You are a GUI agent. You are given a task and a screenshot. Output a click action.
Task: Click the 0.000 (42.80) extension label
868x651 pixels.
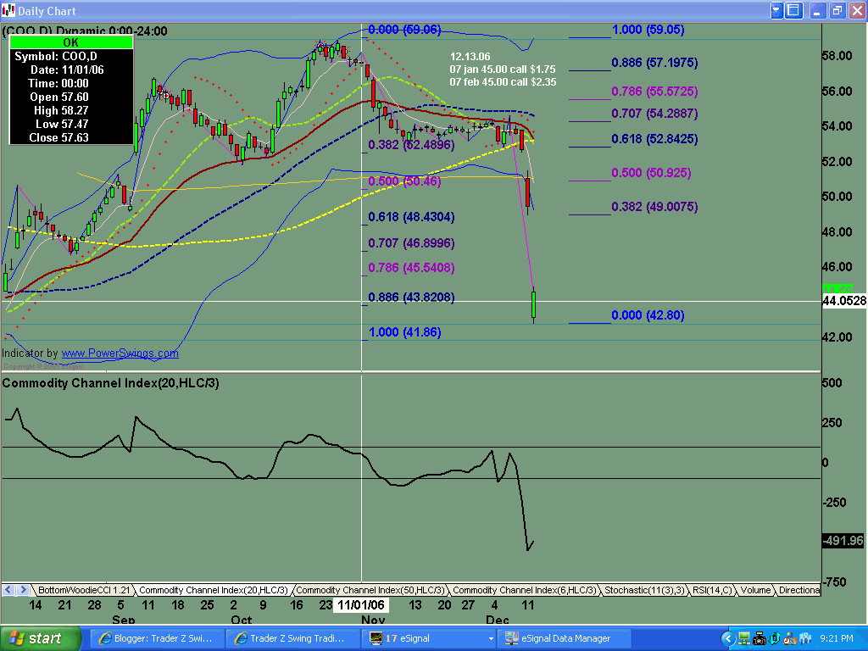point(648,315)
